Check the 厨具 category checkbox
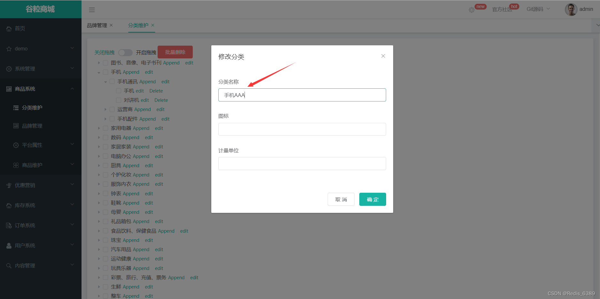This screenshot has height=299, width=600. pyautogui.click(x=105, y=166)
